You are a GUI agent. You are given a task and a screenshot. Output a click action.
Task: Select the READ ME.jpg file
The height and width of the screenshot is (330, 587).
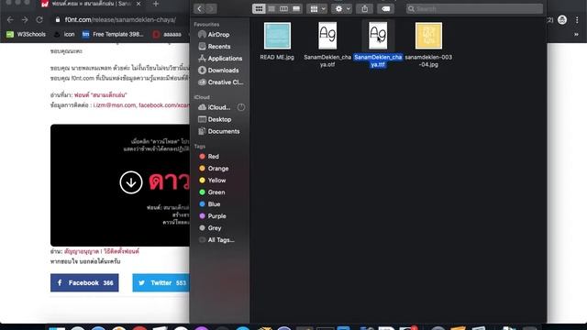pyautogui.click(x=277, y=40)
